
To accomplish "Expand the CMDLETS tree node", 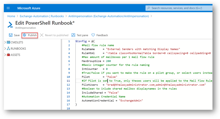I will click(5, 42).
